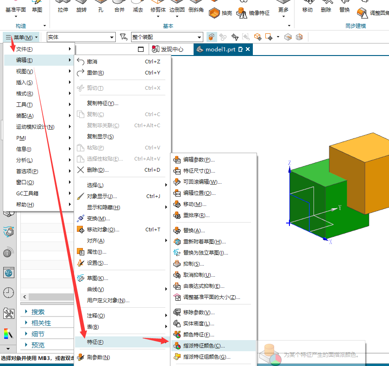Click the color palette icon in left sidebar

(x=9, y=334)
